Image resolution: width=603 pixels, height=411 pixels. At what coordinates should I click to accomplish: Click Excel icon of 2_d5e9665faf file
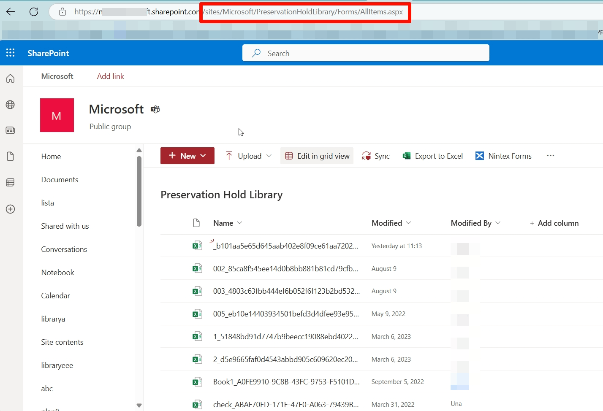click(197, 360)
